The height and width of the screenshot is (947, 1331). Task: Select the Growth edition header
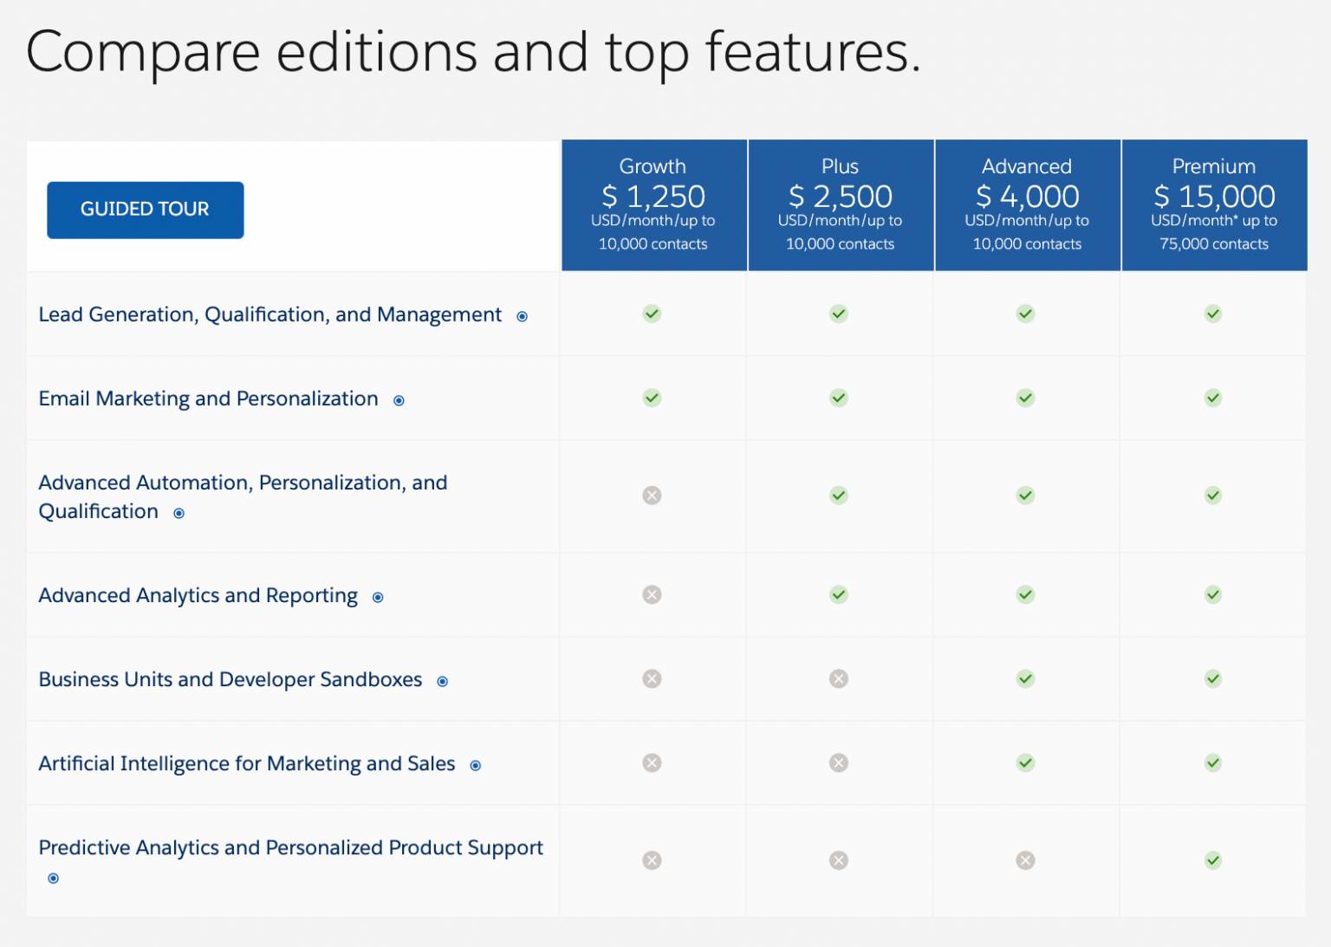pos(654,205)
